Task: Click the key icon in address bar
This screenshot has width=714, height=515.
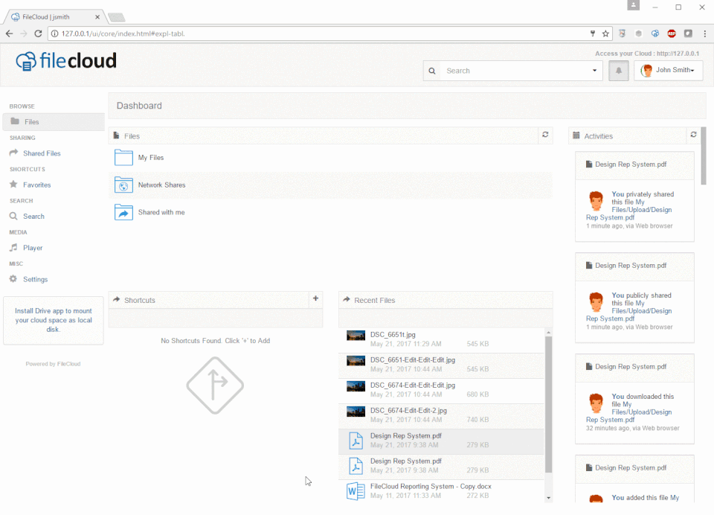Action: 593,33
